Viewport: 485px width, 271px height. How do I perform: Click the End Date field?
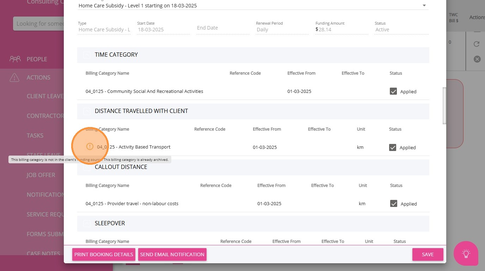point(223,28)
